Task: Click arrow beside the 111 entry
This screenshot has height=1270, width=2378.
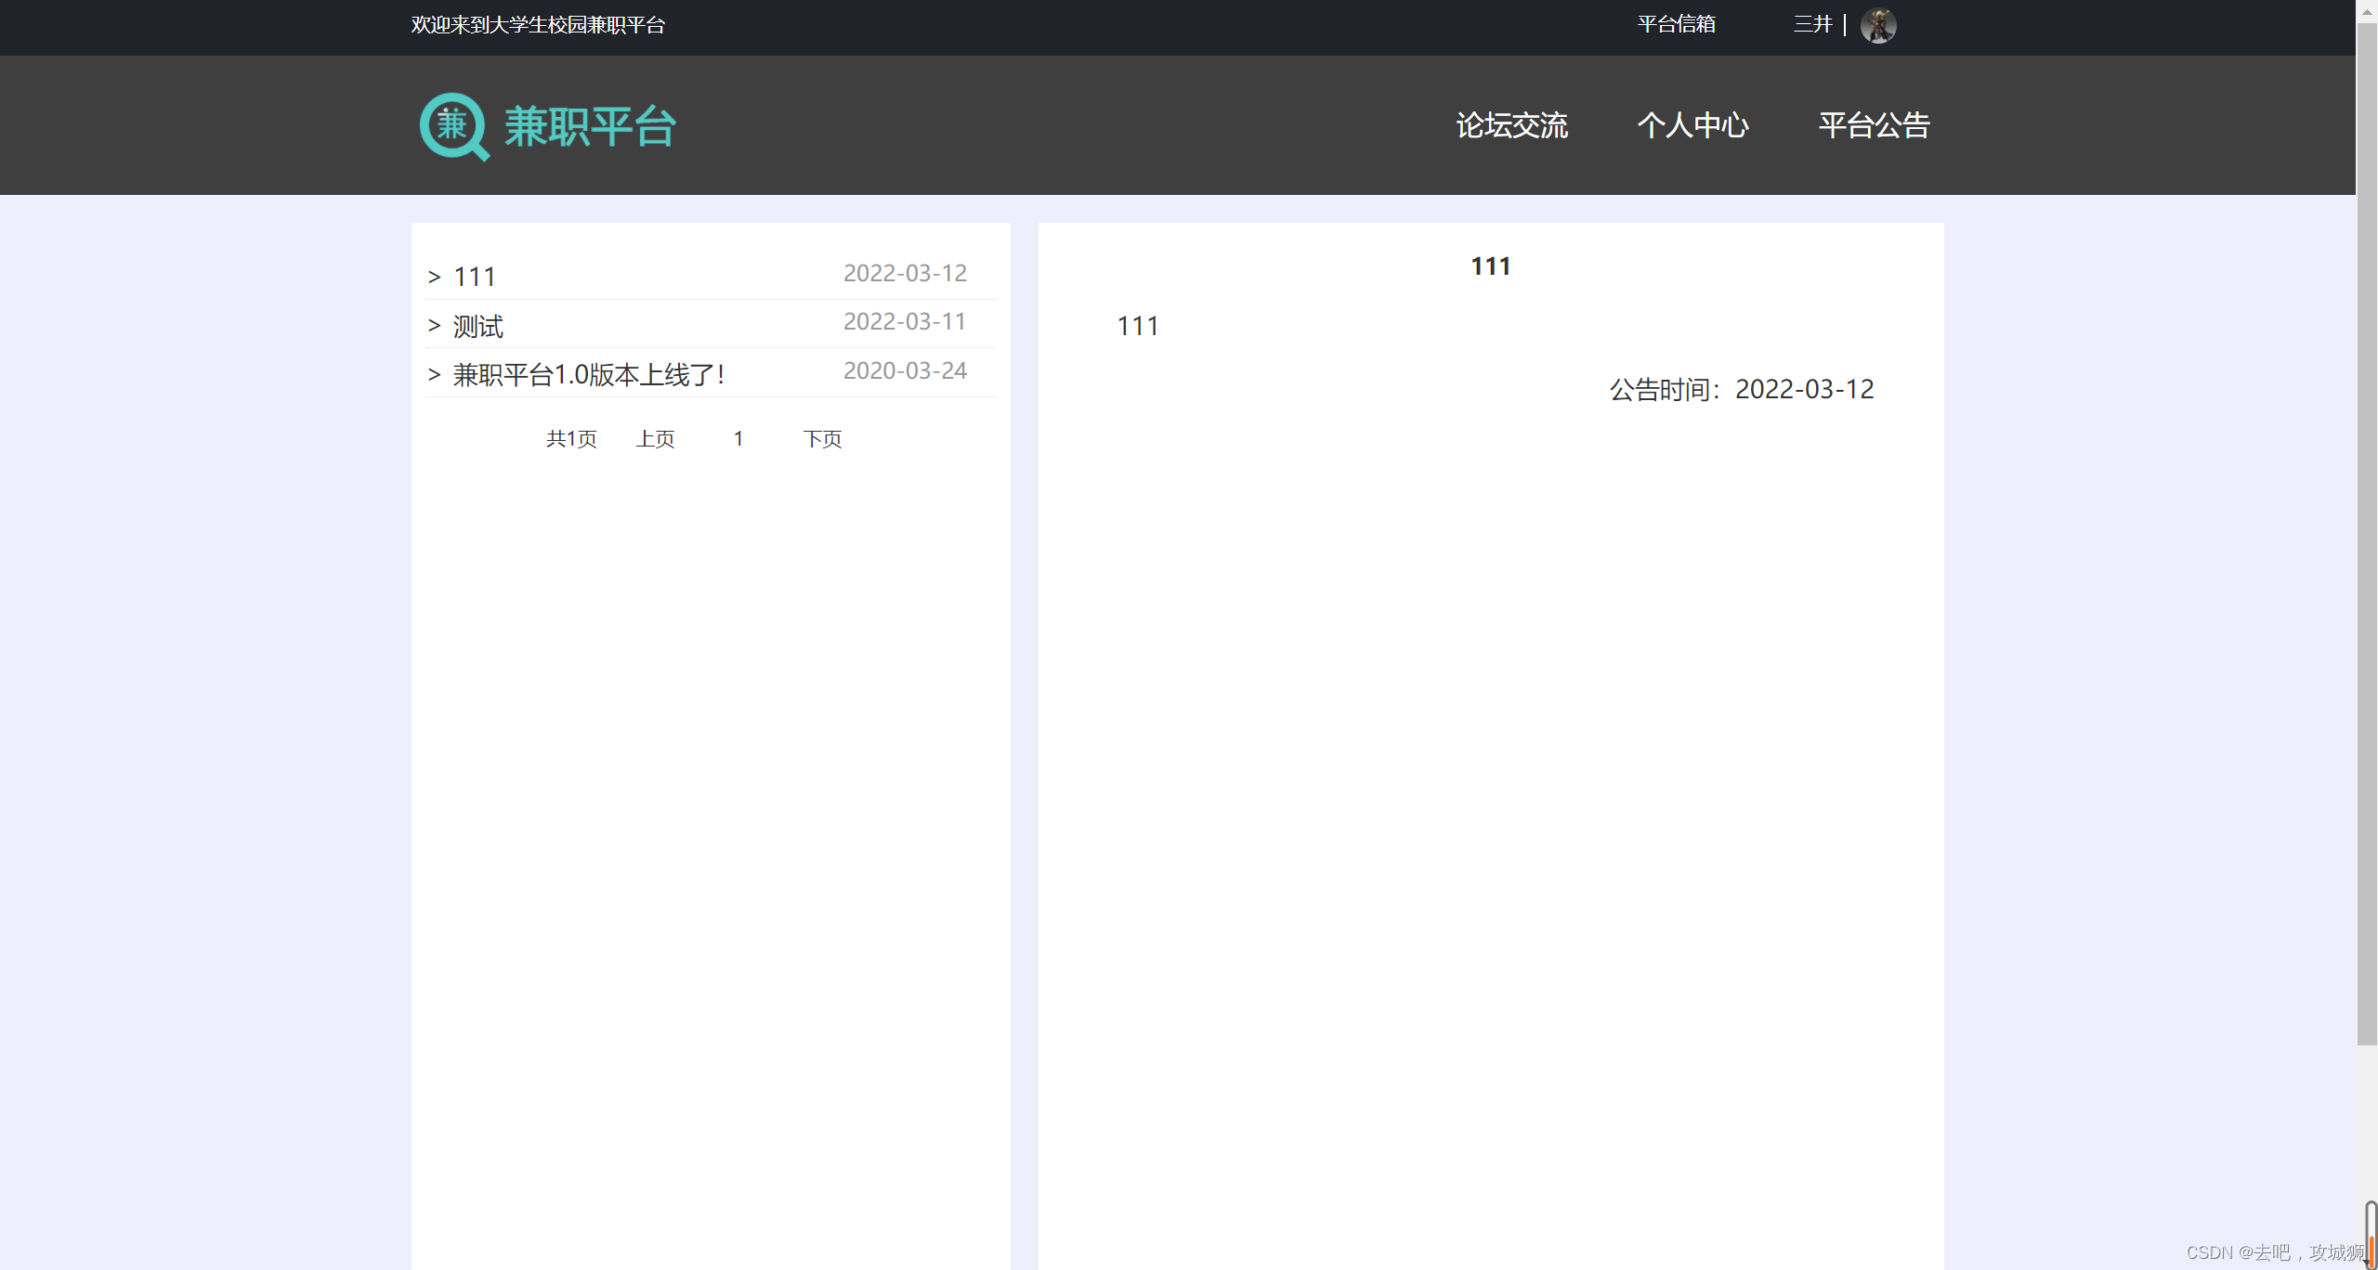Action: pos(434,278)
